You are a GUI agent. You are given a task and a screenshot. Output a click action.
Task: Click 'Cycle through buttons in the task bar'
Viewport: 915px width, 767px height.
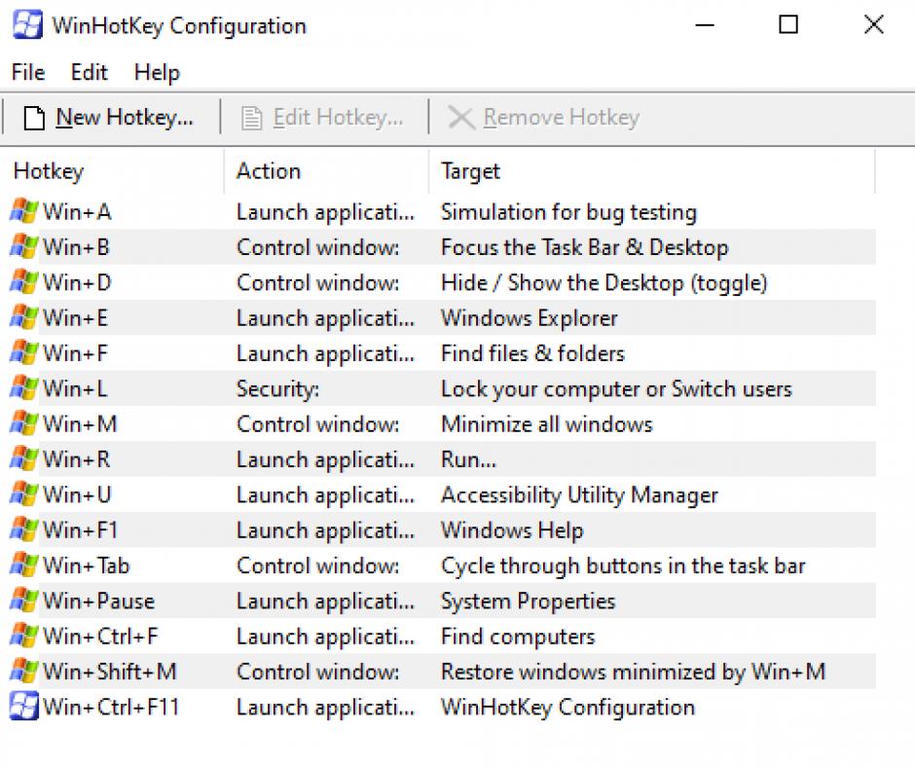pos(623,566)
